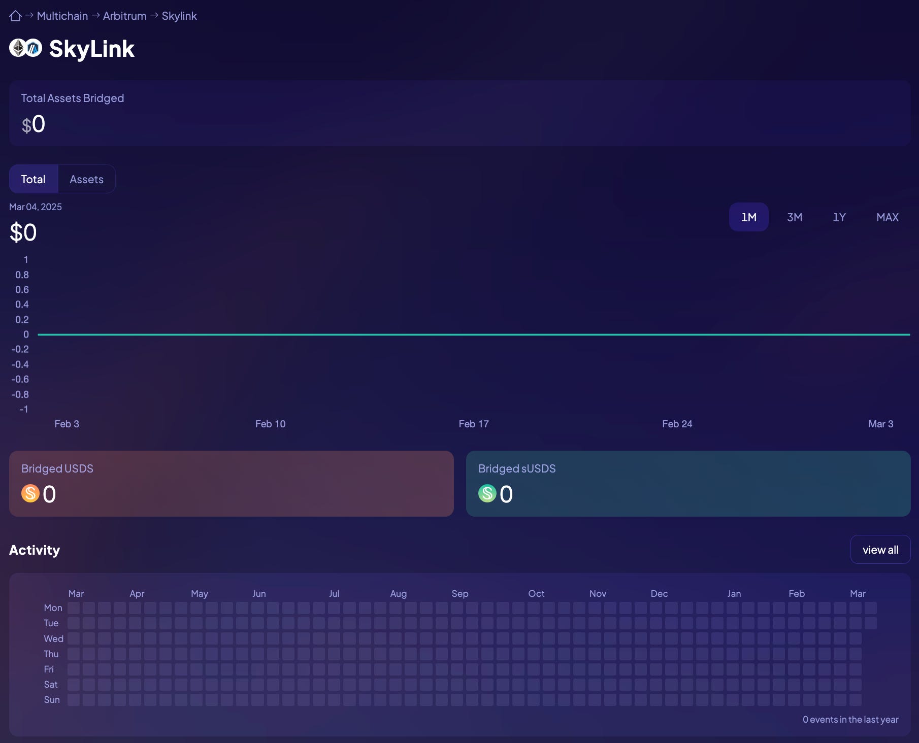Click the SkyLink page title
The image size is (919, 743).
pos(92,49)
